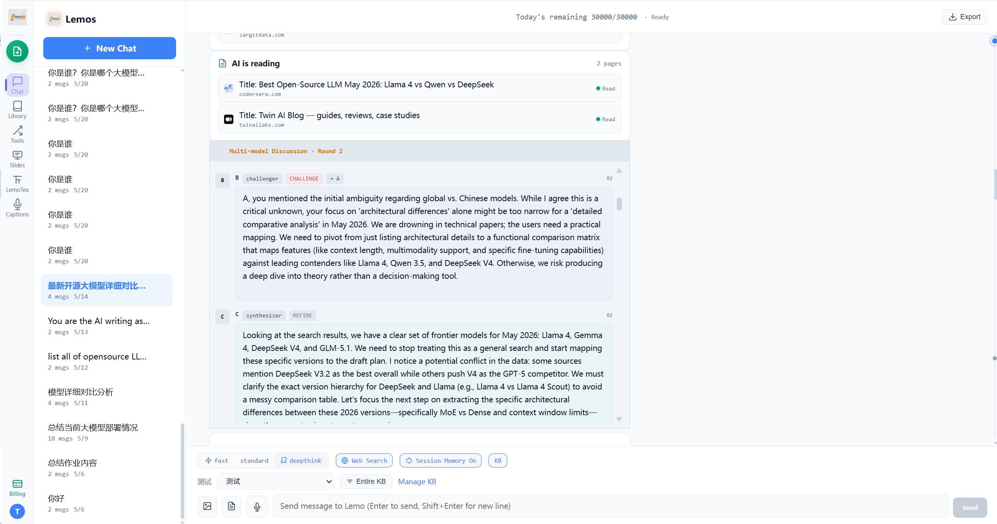Toggle the KB option

[x=498, y=460]
